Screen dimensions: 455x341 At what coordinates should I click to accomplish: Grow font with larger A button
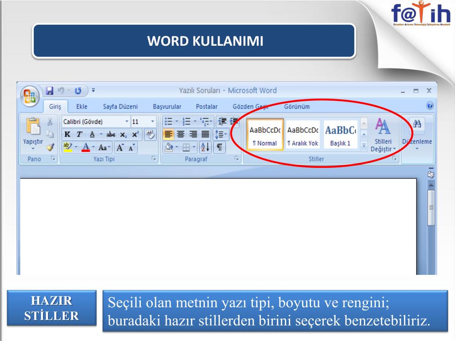pyautogui.click(x=120, y=147)
